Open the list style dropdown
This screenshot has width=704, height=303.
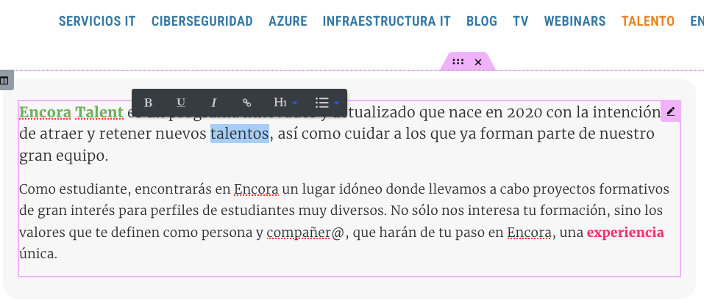click(327, 103)
